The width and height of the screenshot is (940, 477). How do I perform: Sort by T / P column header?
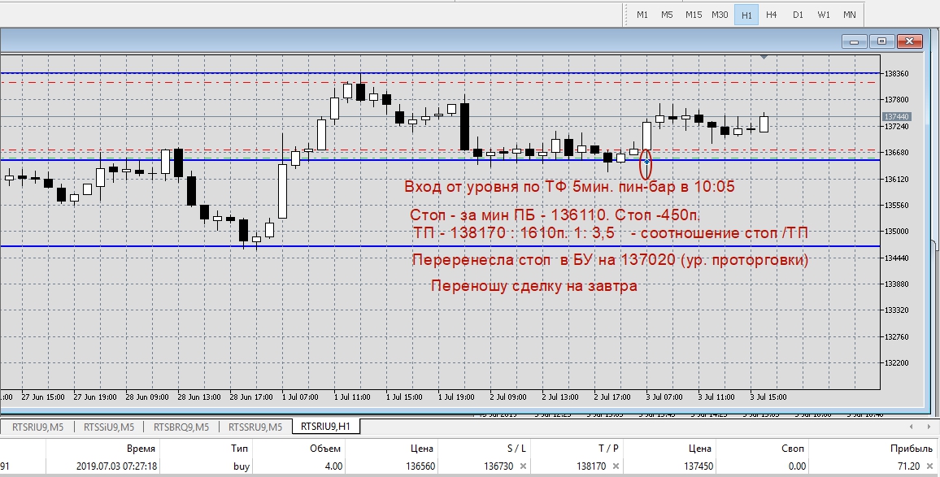[x=608, y=449]
